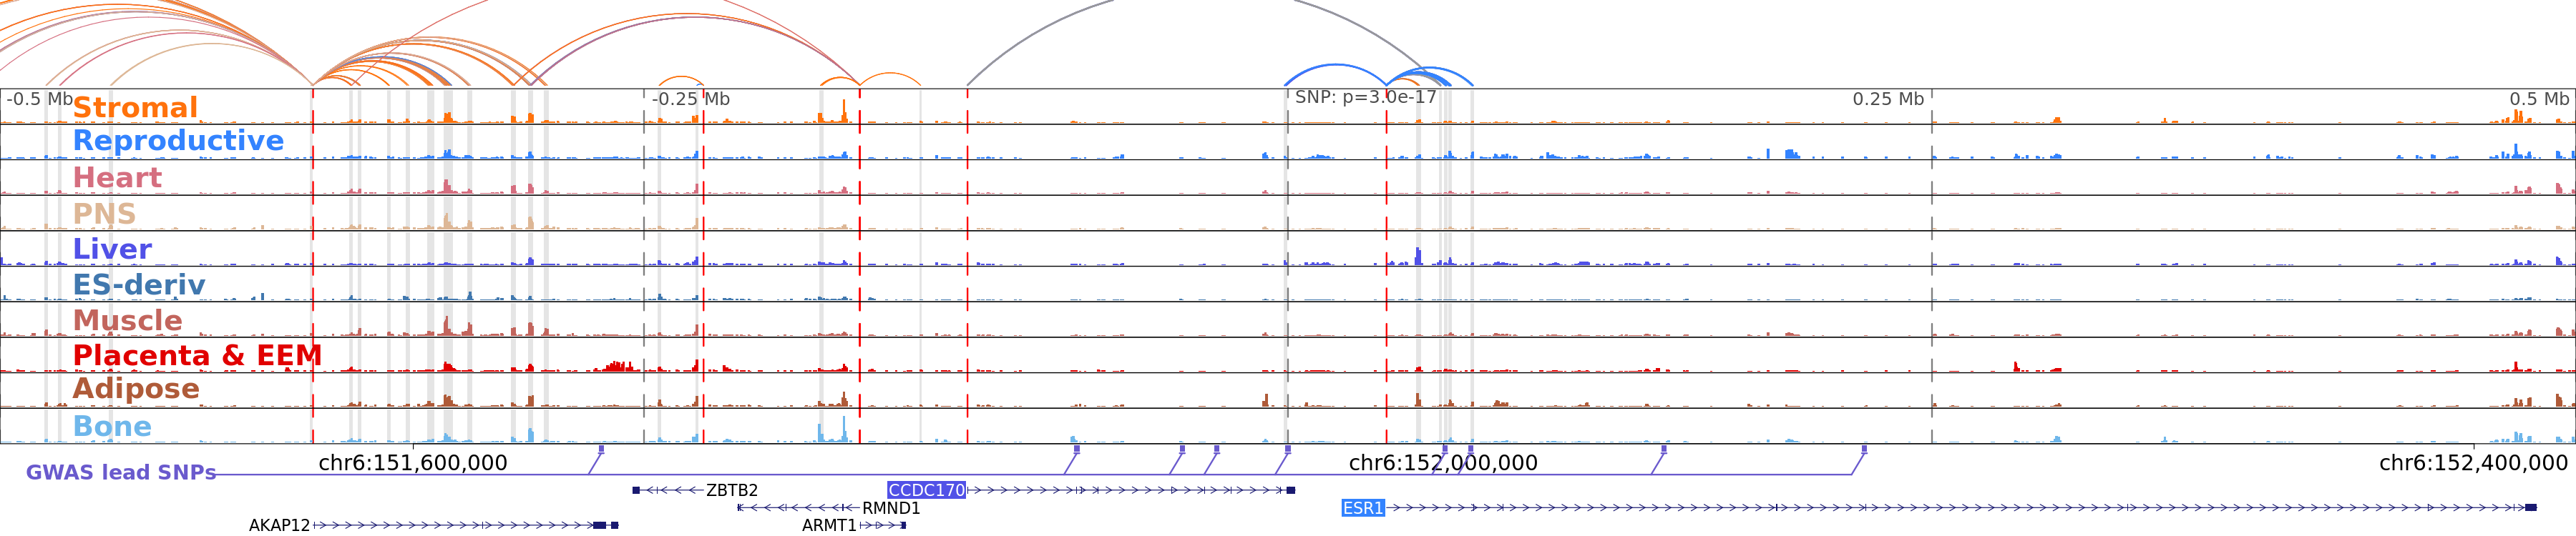
Task: Select the RMND1 gene name
Action: pos(891,508)
